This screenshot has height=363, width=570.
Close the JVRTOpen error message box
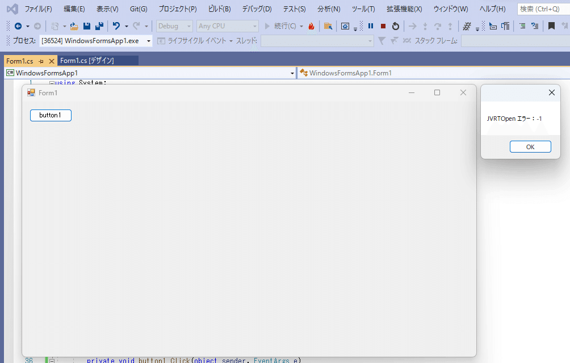551,92
